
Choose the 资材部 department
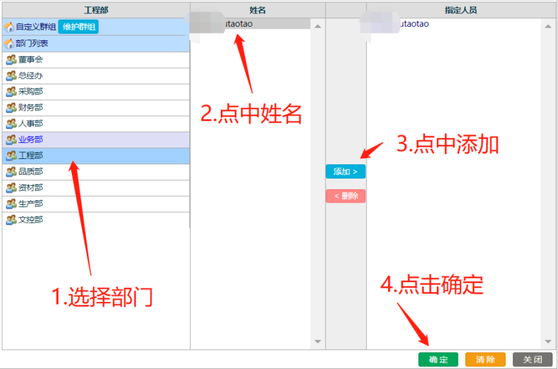tap(31, 188)
